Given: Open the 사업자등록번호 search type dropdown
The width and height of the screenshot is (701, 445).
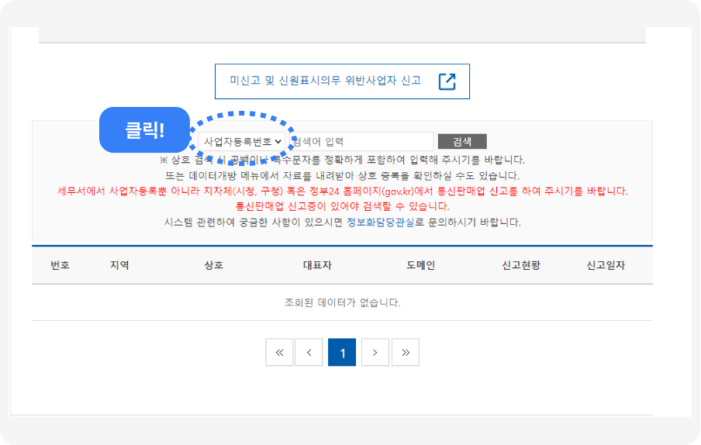Looking at the screenshot, I should tap(242, 142).
